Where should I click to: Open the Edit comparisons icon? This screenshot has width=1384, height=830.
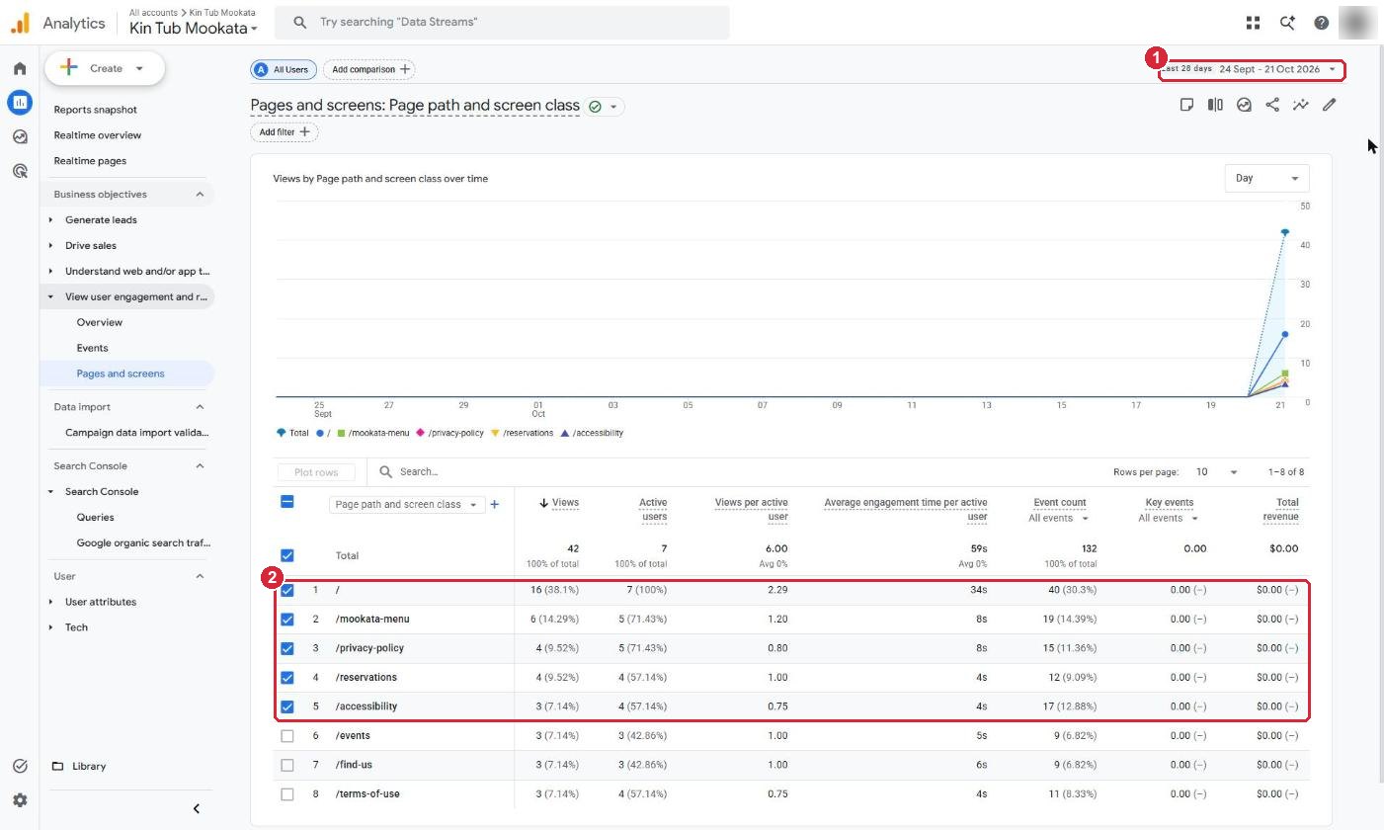[1215, 105]
